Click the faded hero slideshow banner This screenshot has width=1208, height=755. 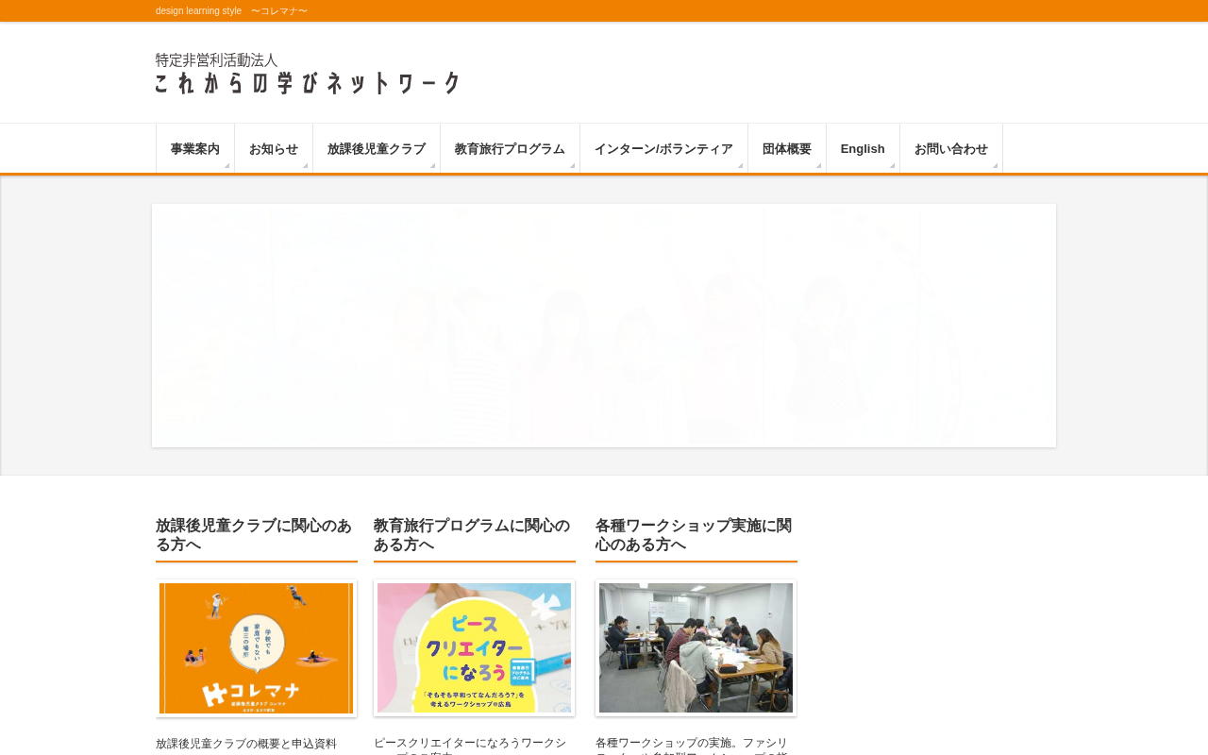(604, 326)
